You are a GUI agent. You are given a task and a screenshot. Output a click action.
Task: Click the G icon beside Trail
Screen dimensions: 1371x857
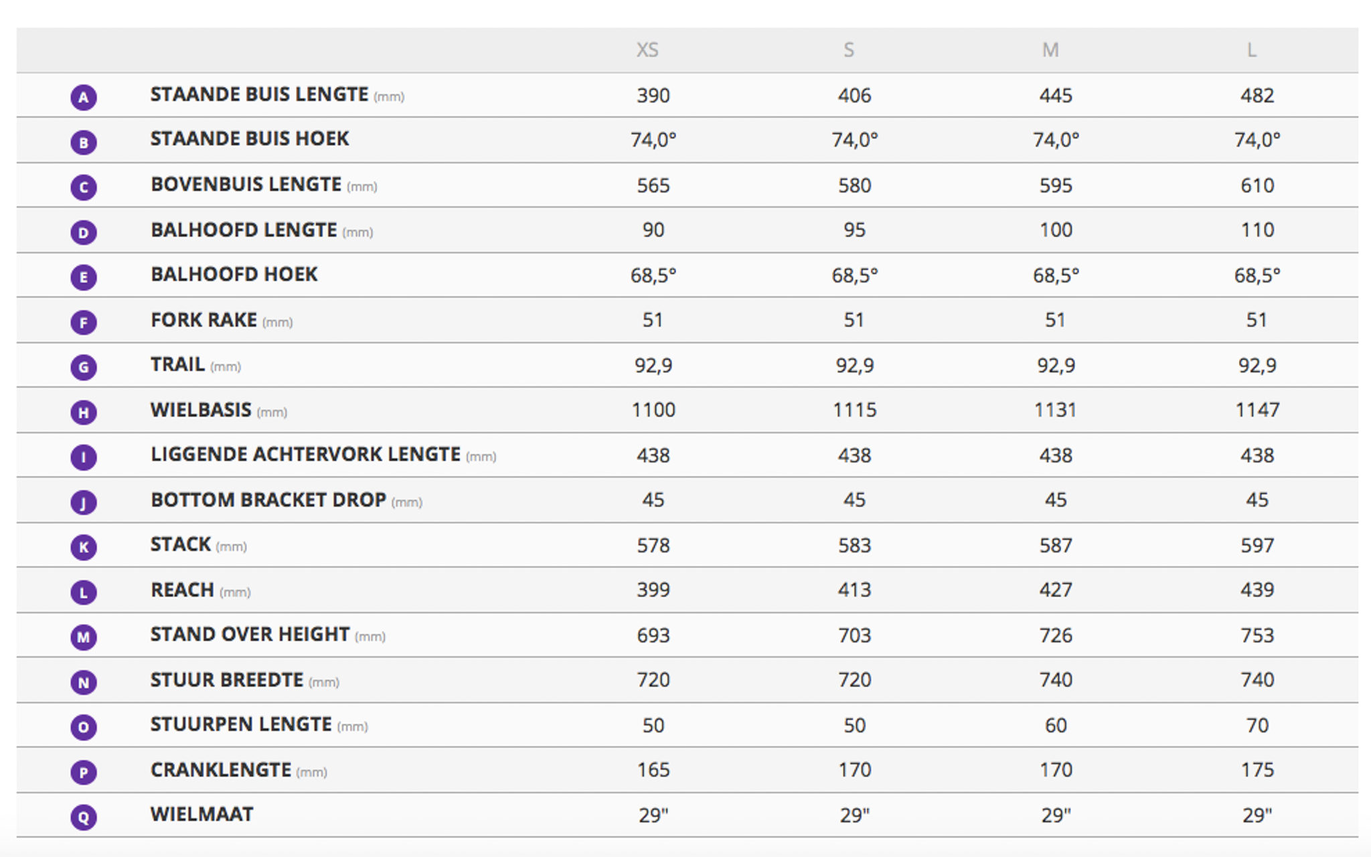tap(84, 367)
